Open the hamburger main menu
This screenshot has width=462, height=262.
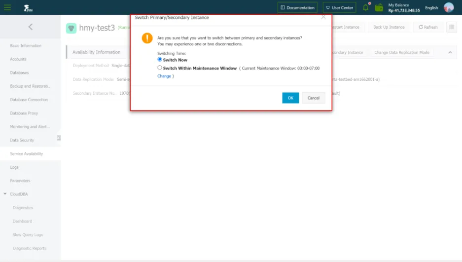pos(7,7)
